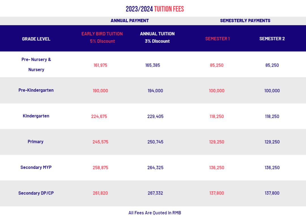
Task: Select the Semesterly Payments section header
Action: pyautogui.click(x=245, y=21)
